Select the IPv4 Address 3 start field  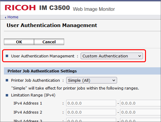91,120
